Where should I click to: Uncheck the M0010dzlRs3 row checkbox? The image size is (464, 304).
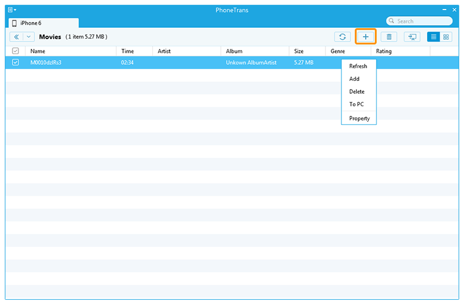click(15, 62)
